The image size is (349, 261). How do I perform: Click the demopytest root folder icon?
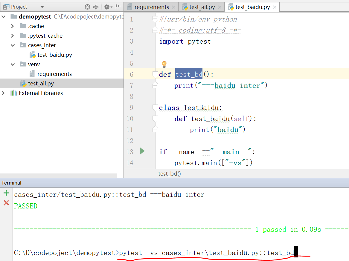tap(14, 16)
